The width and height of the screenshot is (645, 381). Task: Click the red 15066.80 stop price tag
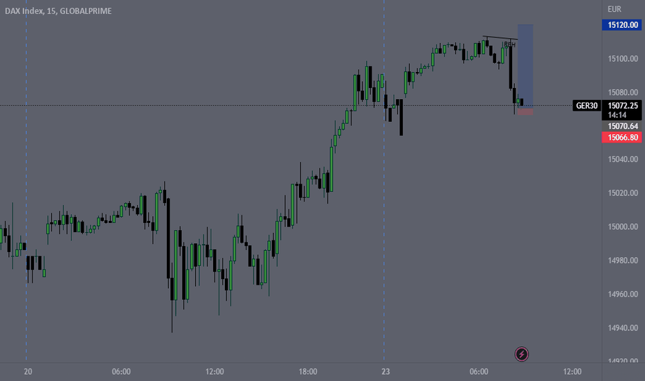tap(621, 137)
